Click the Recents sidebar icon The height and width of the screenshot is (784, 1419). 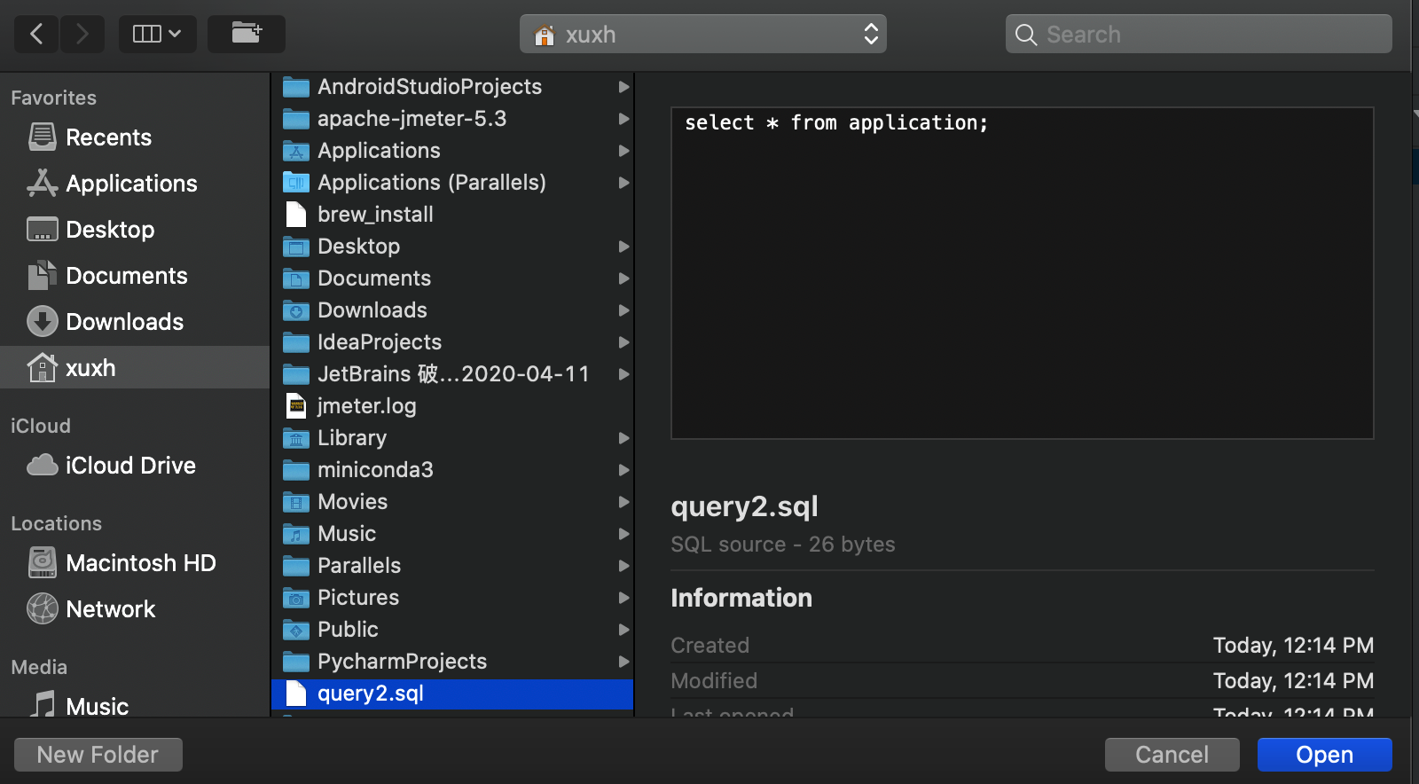coord(42,137)
